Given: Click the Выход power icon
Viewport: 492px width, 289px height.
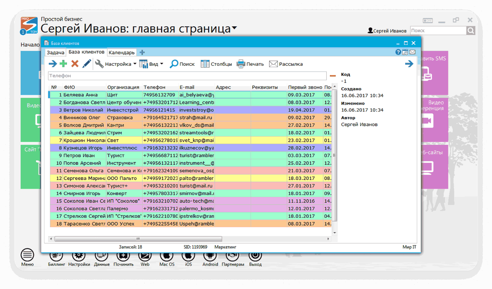Looking at the screenshot, I should [255, 259].
